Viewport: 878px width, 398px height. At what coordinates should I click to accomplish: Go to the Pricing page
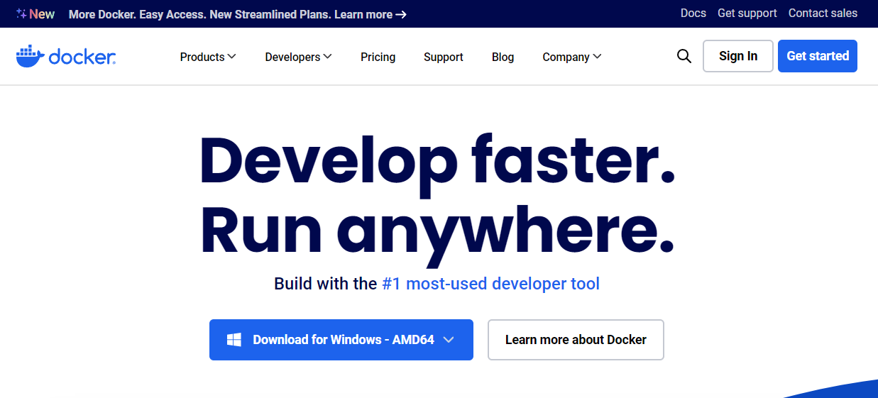point(378,57)
